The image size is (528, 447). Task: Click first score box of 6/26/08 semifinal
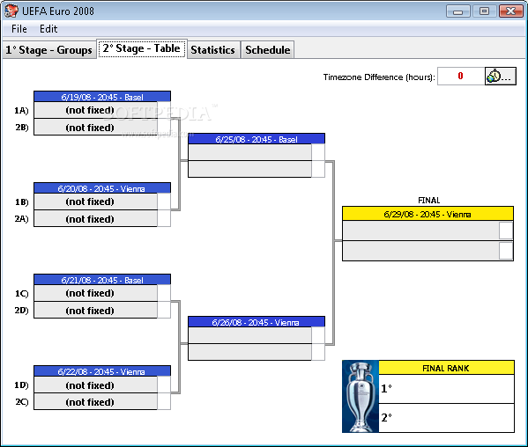tap(318, 335)
